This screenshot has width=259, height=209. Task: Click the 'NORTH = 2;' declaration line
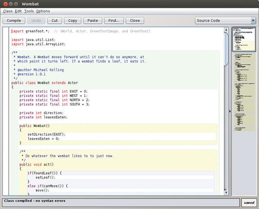point(54,100)
